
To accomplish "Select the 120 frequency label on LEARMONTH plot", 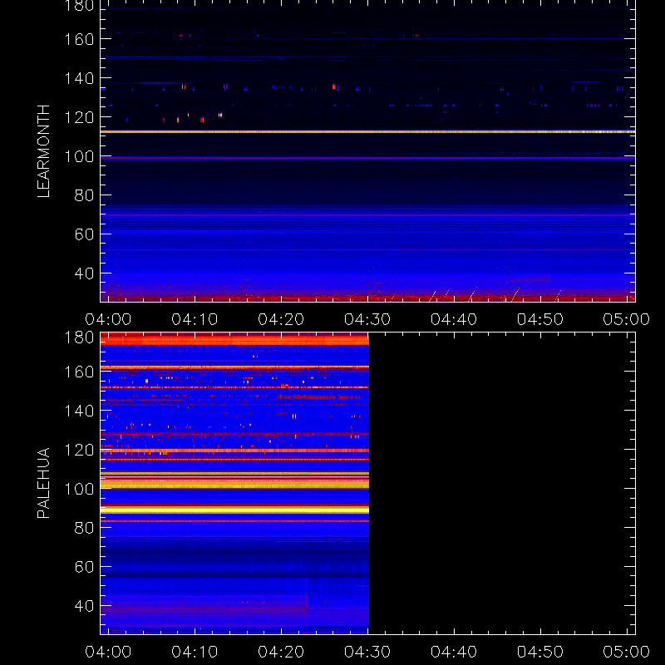I will 79,117.
